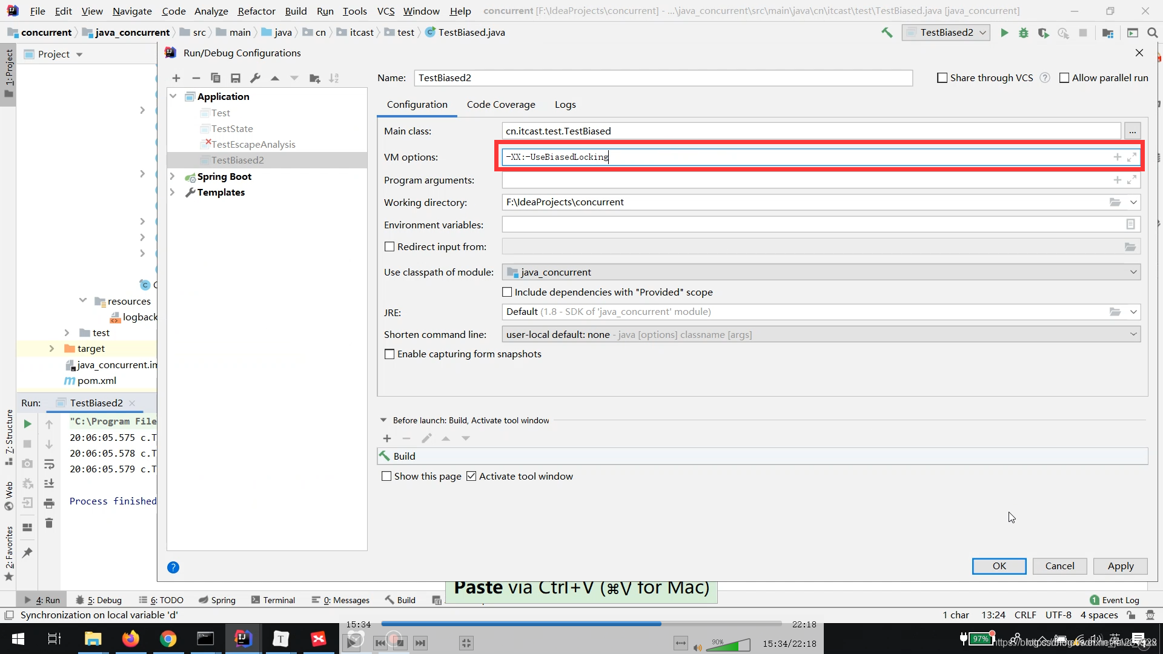
Task: Uncheck Activate tool window checkbox
Action: pos(471,477)
